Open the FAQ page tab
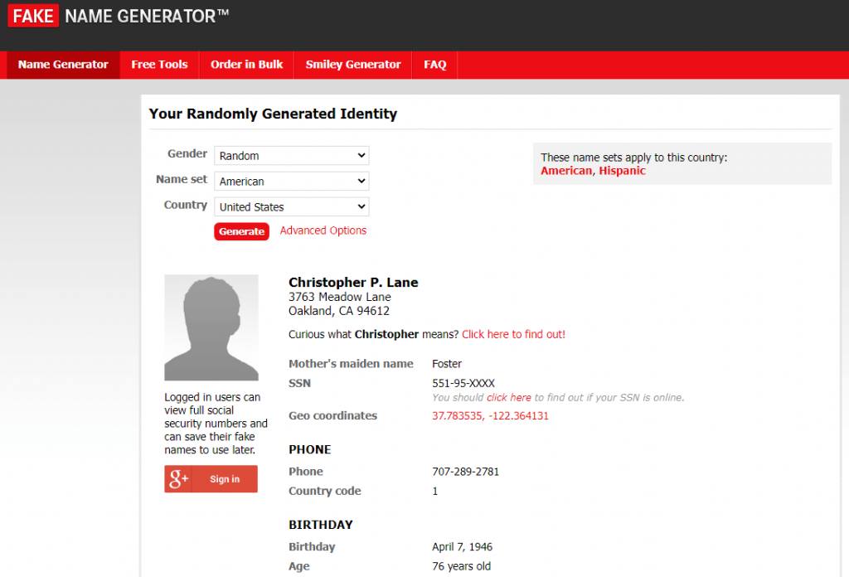The height and width of the screenshot is (577, 849). tap(434, 65)
